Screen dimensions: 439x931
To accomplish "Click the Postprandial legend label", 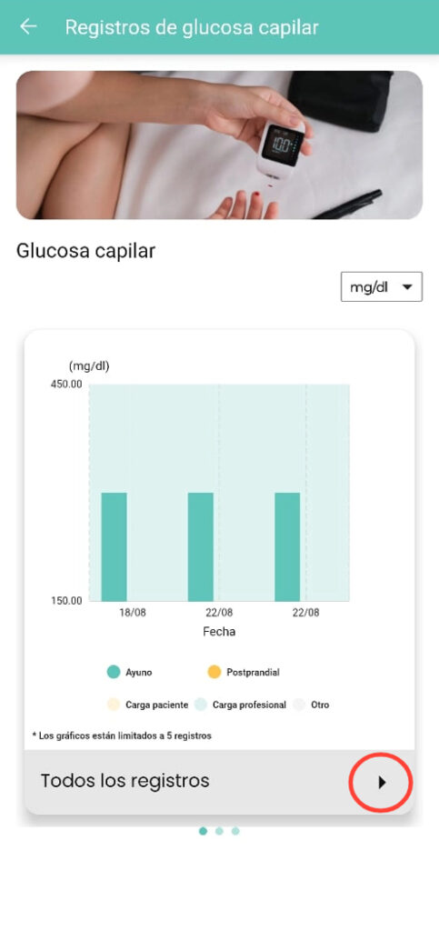I will 253,673.
